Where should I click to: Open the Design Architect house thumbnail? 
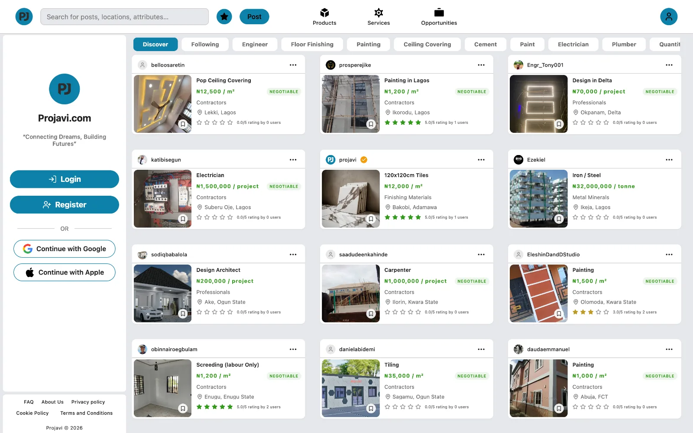tap(162, 294)
